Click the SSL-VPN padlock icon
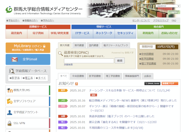 click(9, 123)
